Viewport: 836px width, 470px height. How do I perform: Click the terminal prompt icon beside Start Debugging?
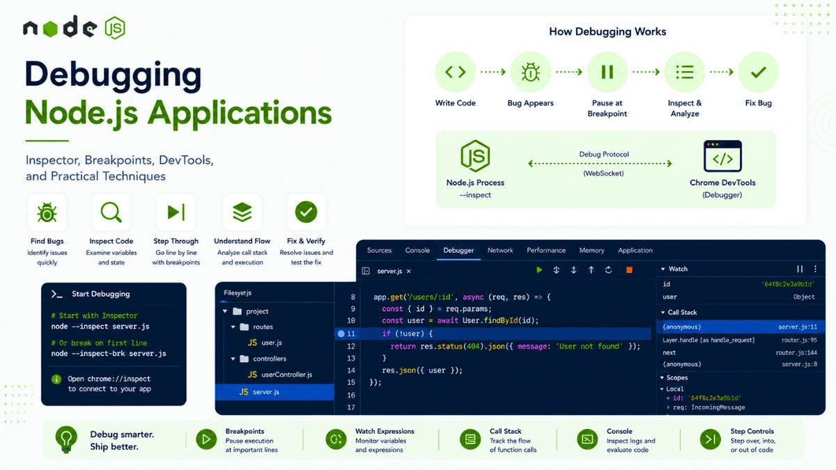[57, 294]
